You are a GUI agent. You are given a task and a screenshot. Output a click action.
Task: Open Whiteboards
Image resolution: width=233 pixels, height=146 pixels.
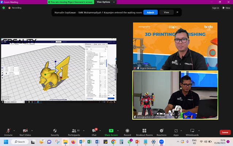[192, 132]
